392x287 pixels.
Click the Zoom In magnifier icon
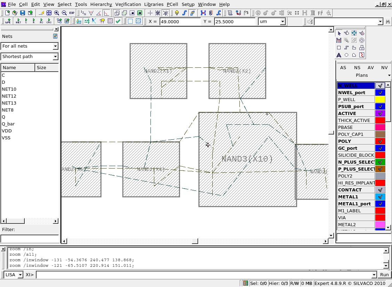point(57,13)
